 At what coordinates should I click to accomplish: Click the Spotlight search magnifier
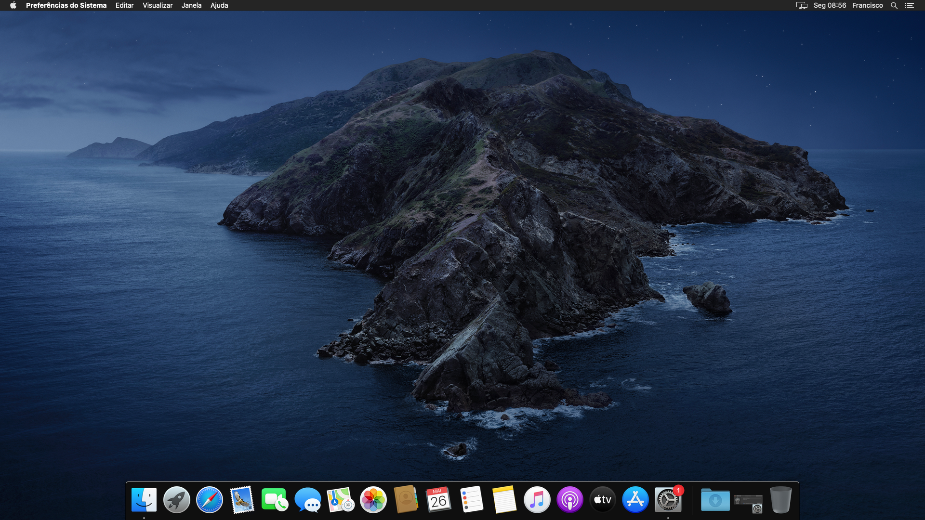pos(894,5)
